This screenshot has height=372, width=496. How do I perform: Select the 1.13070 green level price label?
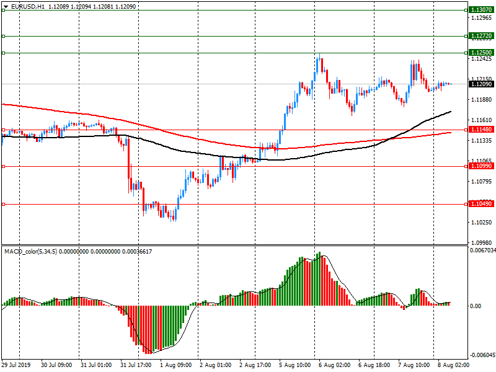coord(482,10)
